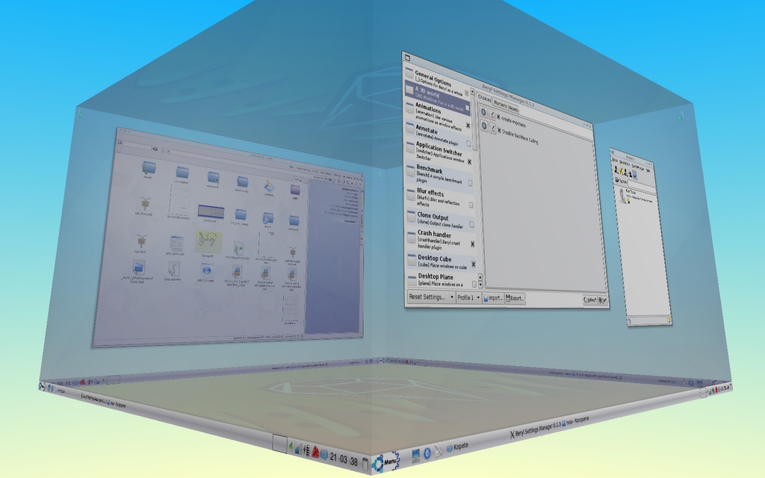This screenshot has width=765, height=478.
Task: Open the KDE Menu button on the panel
Action: pos(385,462)
